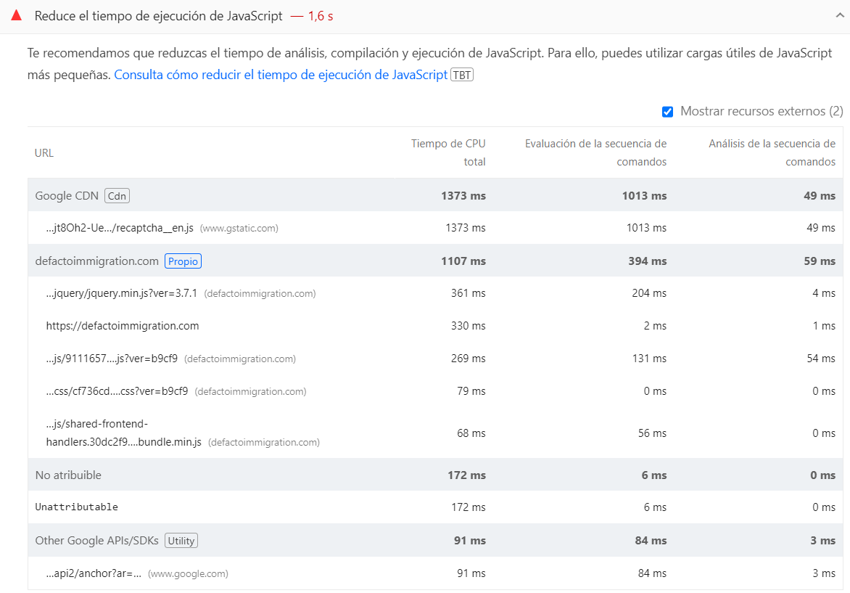
Task: Open the jquery.min.js?ver=3.7.1 resource link
Action: [x=121, y=293]
